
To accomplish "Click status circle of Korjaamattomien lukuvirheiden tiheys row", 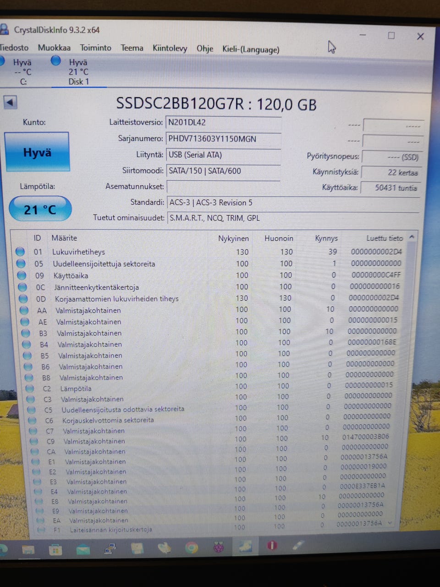I will (23, 299).
